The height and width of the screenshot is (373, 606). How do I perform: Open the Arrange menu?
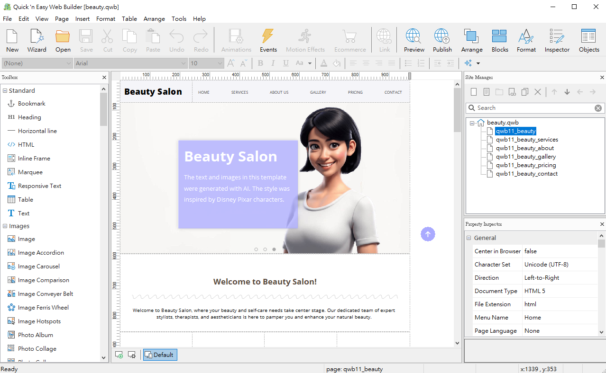(154, 19)
